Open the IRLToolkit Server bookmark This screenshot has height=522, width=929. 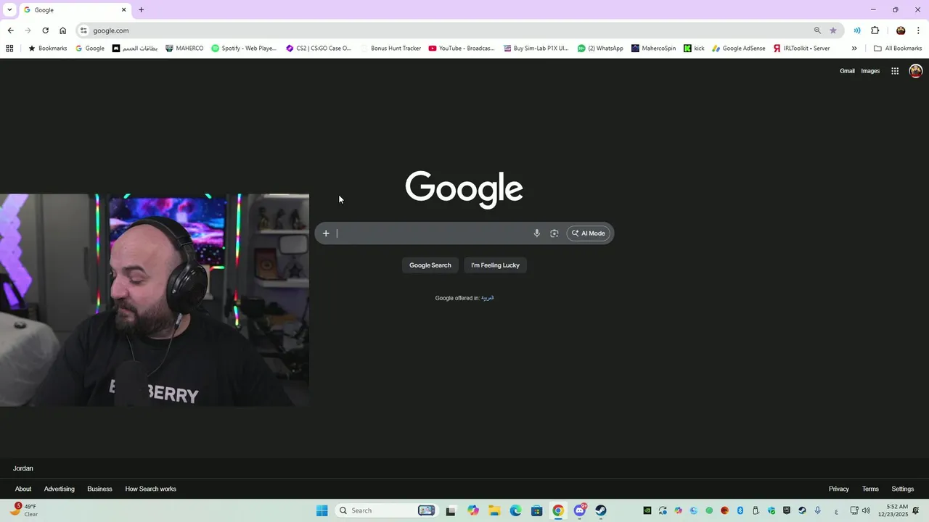click(x=801, y=49)
